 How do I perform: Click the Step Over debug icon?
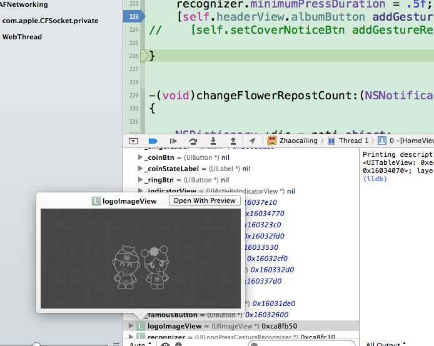click(x=193, y=141)
